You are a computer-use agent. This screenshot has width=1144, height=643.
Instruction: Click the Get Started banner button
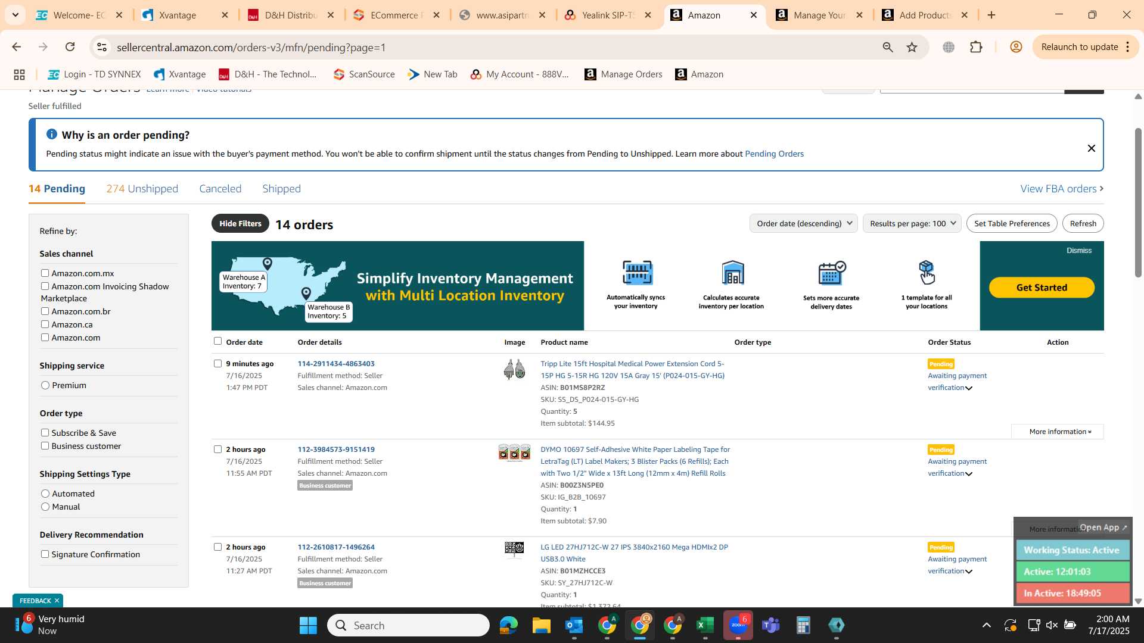pyautogui.click(x=1042, y=288)
